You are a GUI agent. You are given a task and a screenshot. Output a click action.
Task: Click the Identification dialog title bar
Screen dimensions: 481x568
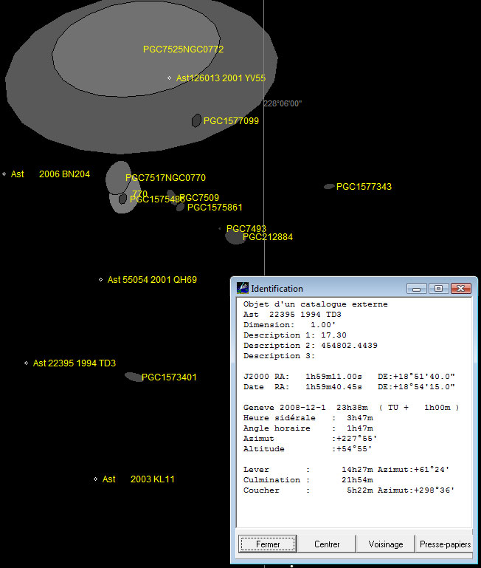[x=328, y=288]
